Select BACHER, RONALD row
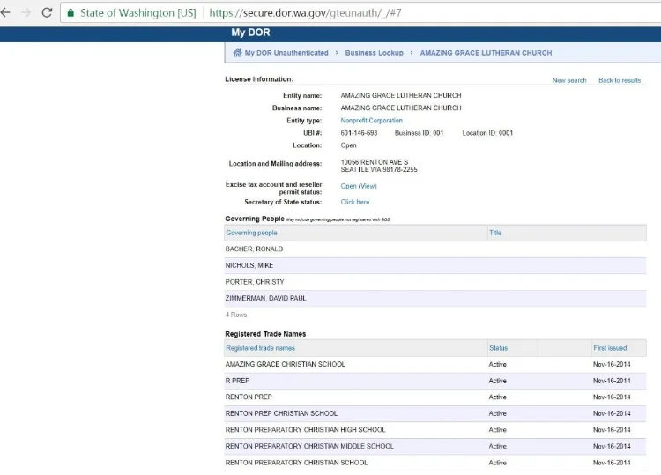Viewport: 661px width, 475px height. coord(435,249)
